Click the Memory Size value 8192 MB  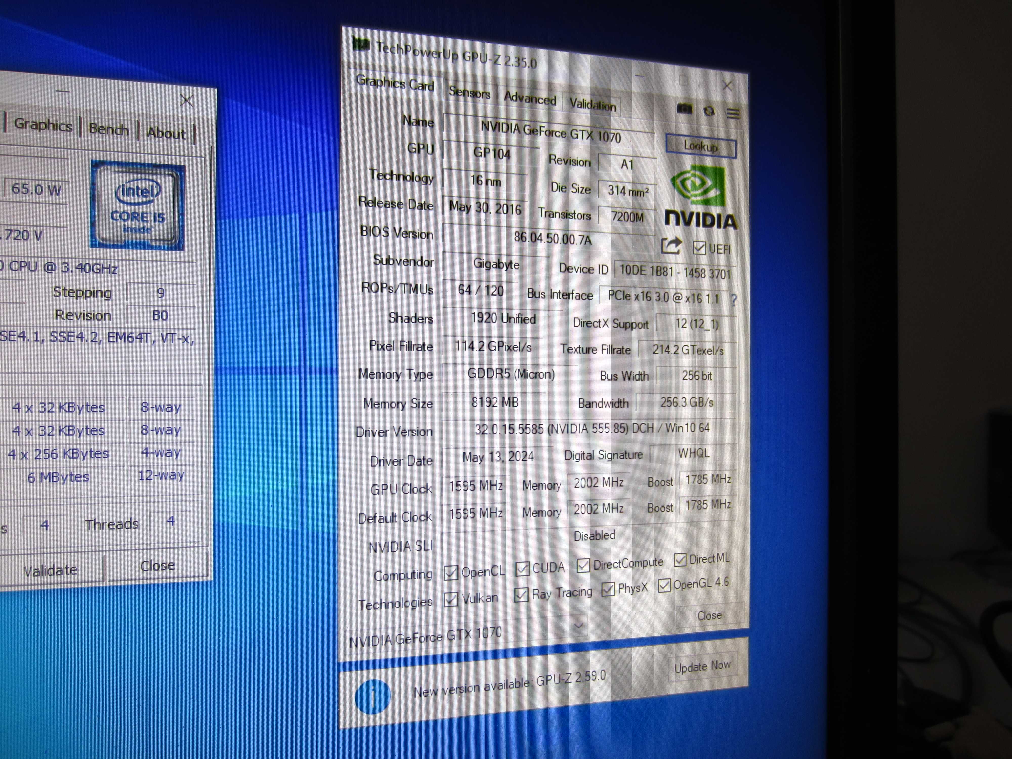[495, 403]
